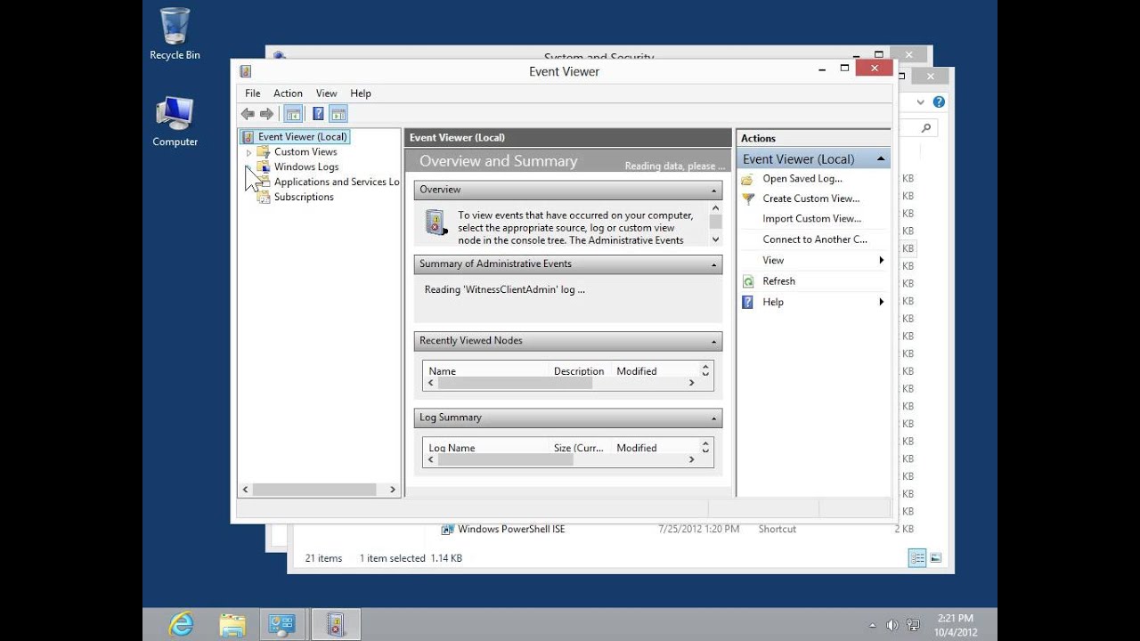Click Log Summary horizontal scrollbar left arrow
Image resolution: width=1140 pixels, height=641 pixels.
pyautogui.click(x=431, y=459)
